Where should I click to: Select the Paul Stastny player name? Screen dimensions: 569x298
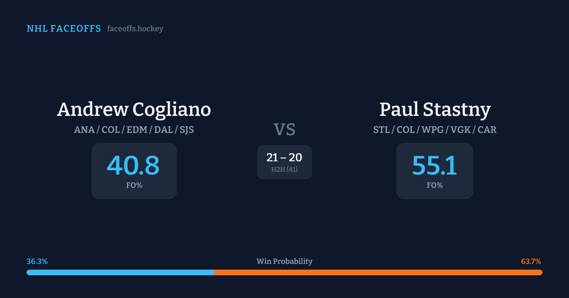coord(435,110)
